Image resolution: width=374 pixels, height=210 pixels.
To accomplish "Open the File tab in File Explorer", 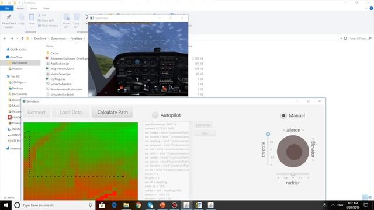I will pyautogui.click(x=6, y=8).
